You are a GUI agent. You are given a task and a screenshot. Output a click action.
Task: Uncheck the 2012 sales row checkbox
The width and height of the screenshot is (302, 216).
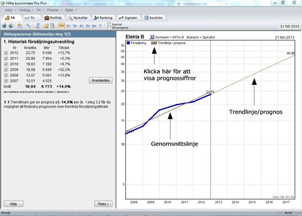6,53
